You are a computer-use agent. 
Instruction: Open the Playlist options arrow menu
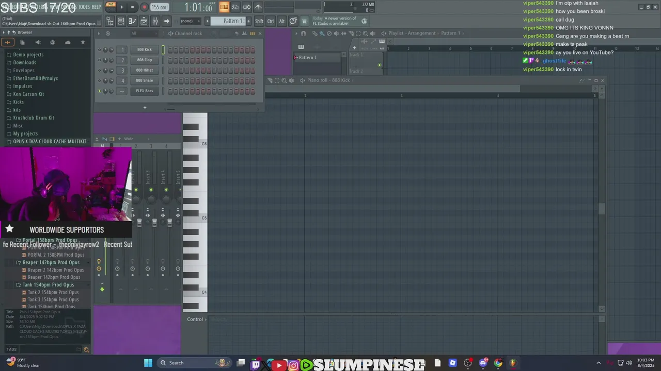coord(296,33)
